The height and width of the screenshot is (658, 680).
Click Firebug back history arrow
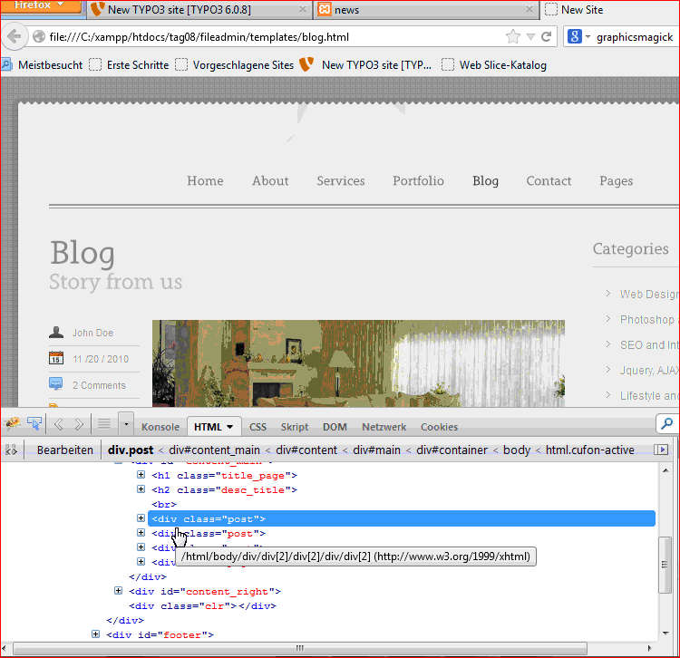click(x=59, y=424)
